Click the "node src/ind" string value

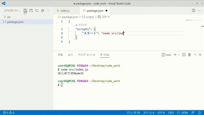(113, 33)
